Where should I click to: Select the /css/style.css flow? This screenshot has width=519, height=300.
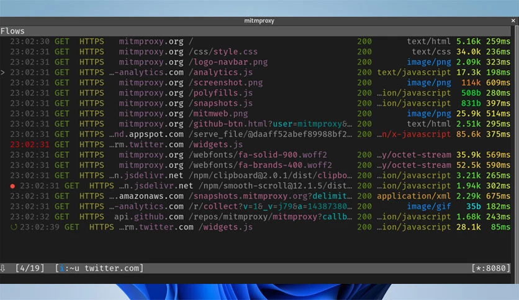coord(255,51)
